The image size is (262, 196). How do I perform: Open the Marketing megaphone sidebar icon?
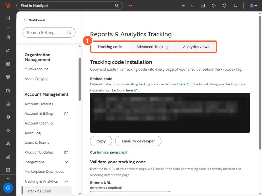tap(8, 51)
